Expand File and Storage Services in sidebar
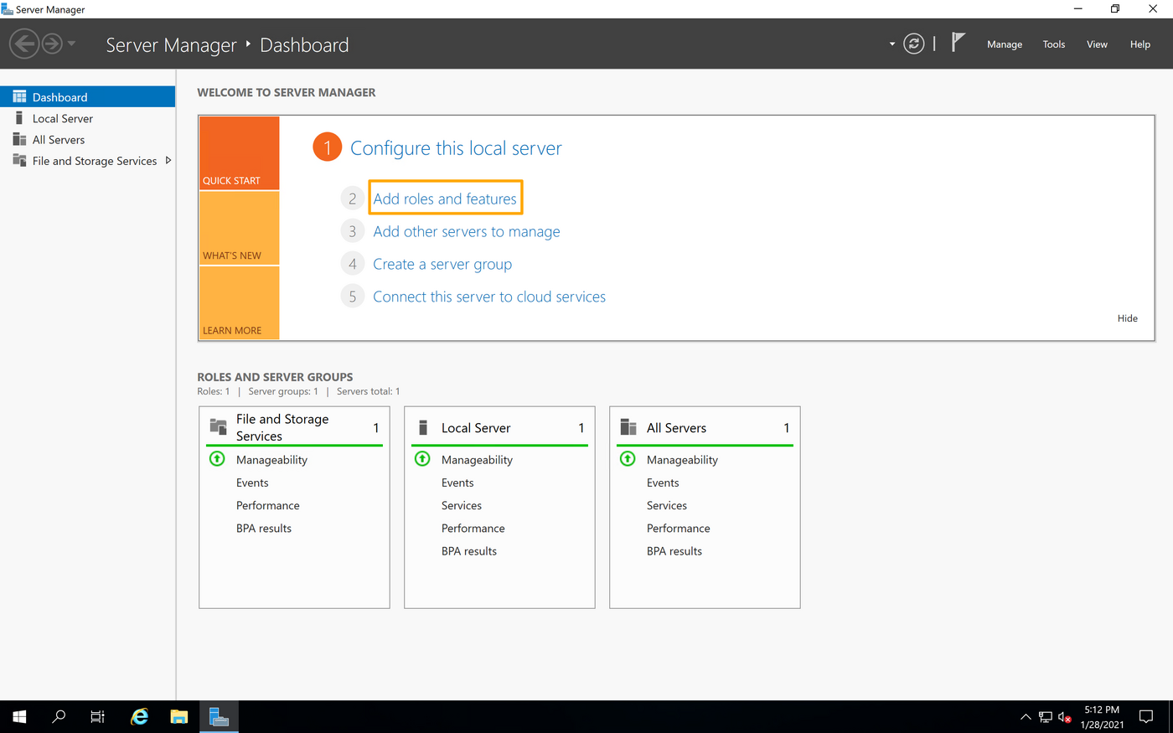This screenshot has width=1173, height=733. coord(168,160)
